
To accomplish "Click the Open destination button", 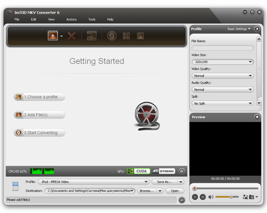I will 175,191.
